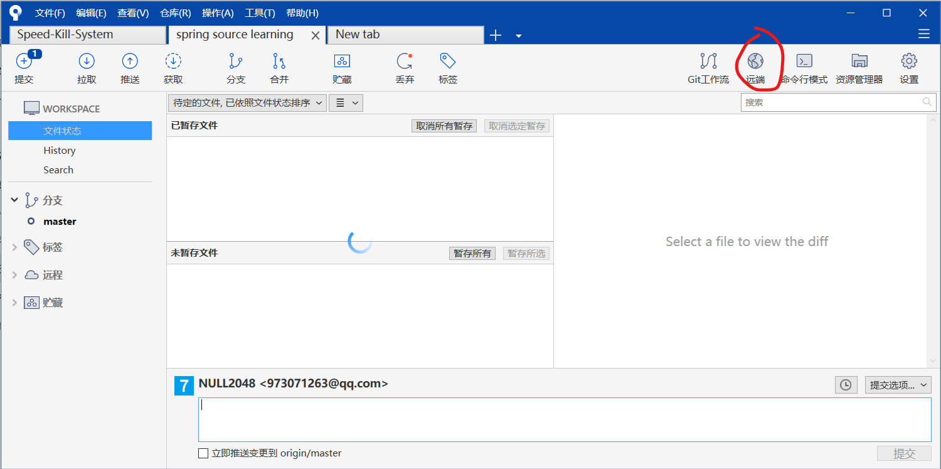This screenshot has height=469, width=941.
Task: Open the 待定的文件 sort order dropdown
Action: point(247,103)
